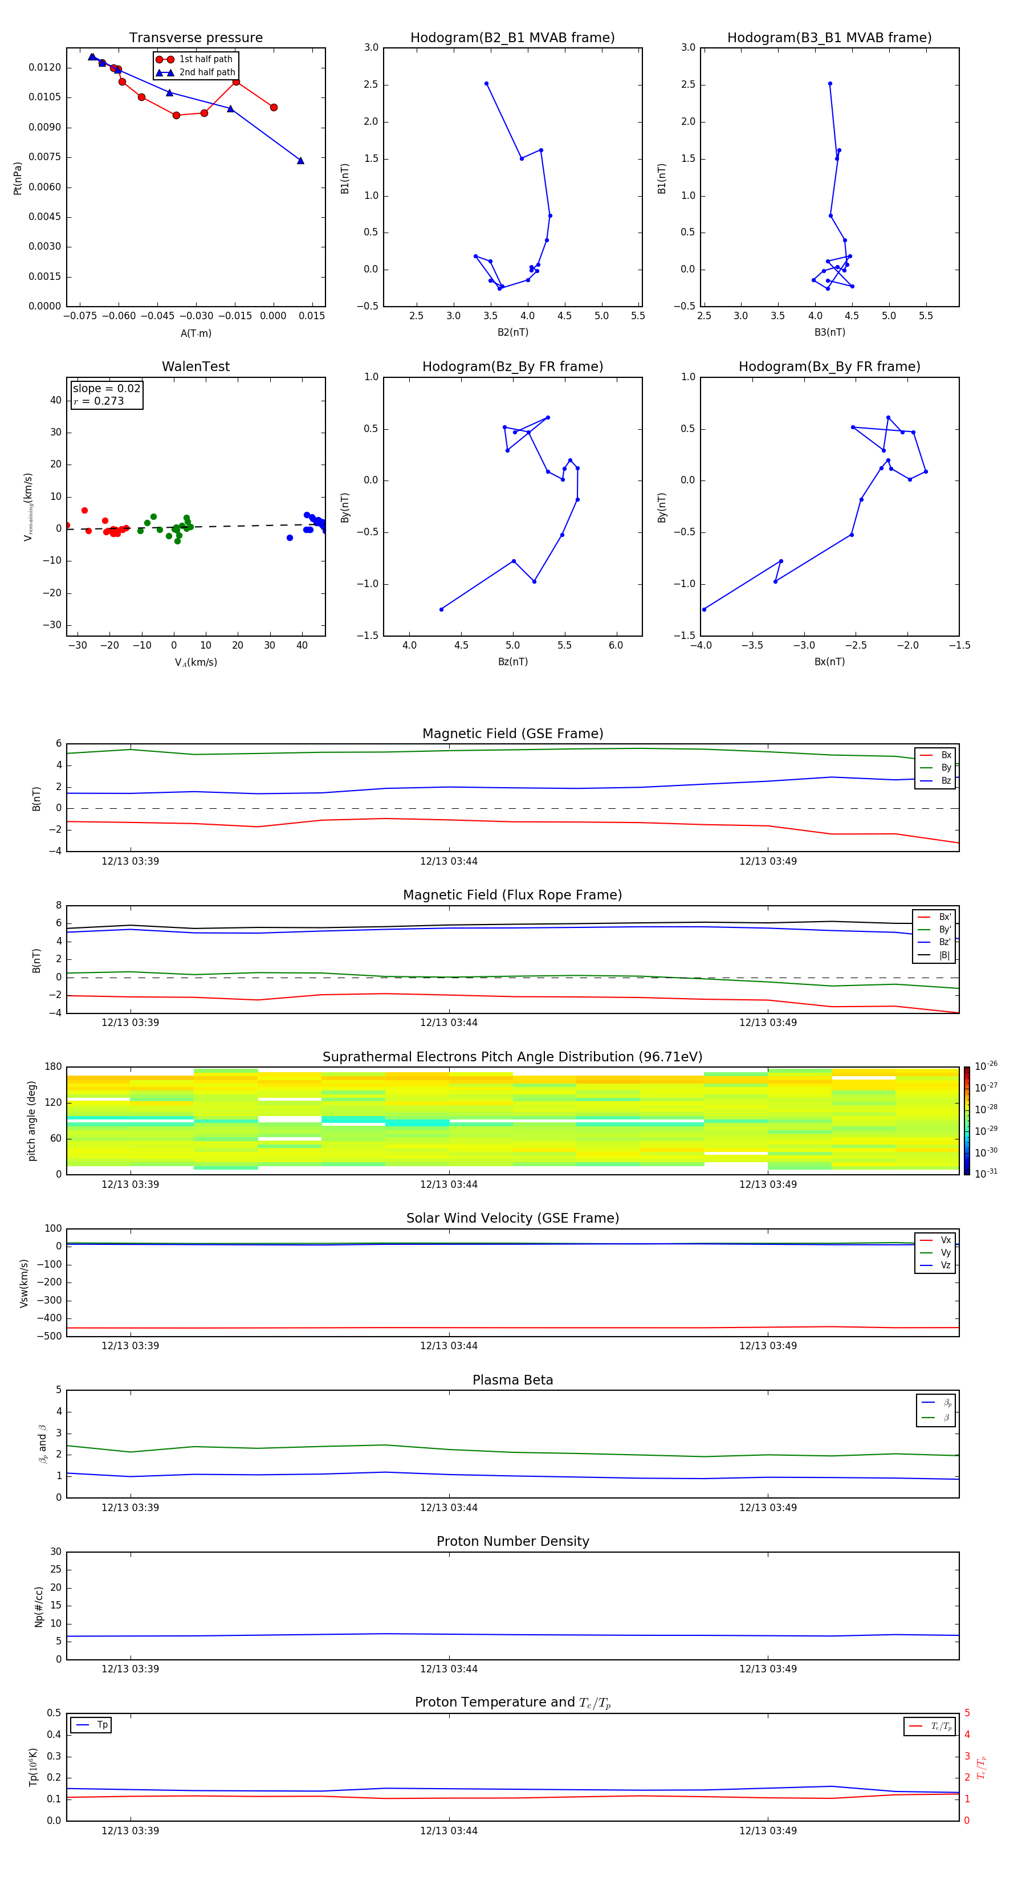Click '12/13 03:49' tick under Plasma Beta
Image resolution: width=1026 pixels, height=1881 pixels.
767,1507
